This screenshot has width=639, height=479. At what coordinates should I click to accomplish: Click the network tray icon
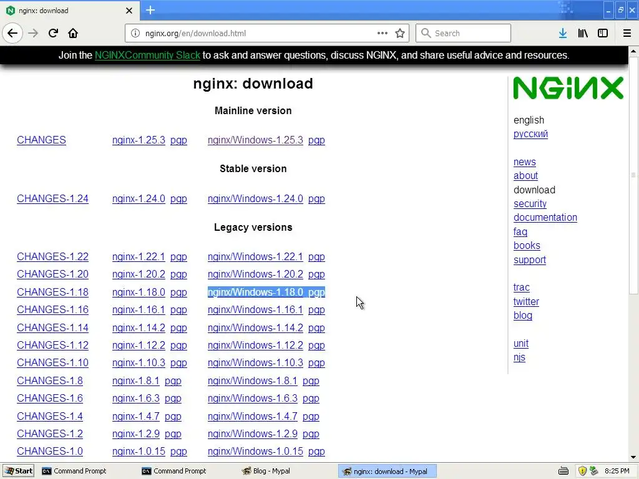tap(594, 472)
